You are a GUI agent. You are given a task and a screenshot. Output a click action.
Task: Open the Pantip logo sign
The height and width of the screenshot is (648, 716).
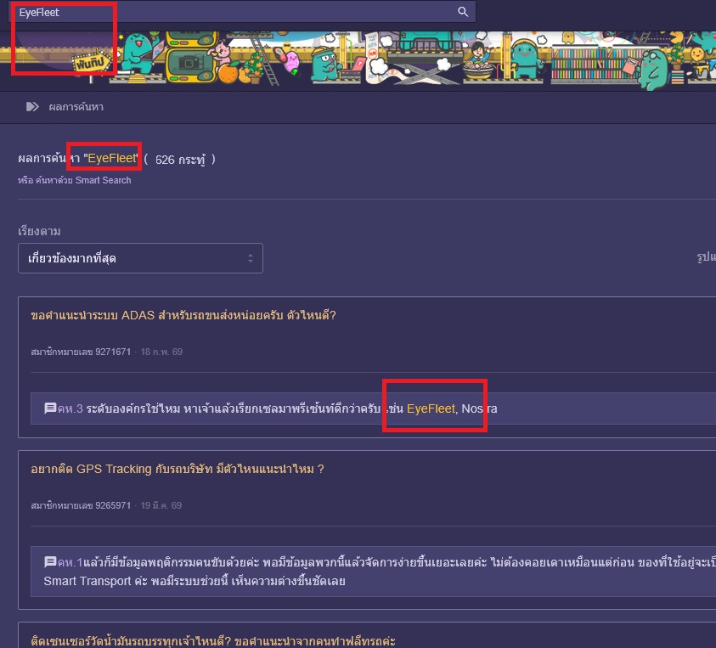click(92, 63)
